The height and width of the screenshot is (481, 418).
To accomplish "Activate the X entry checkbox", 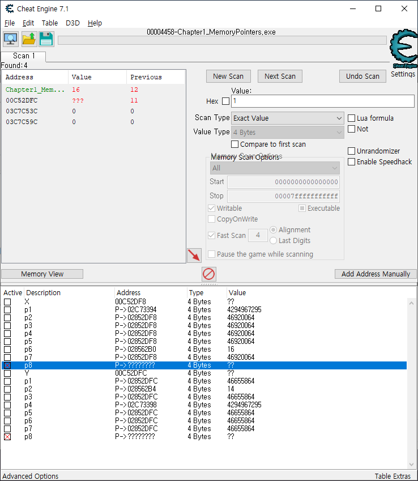I will pyautogui.click(x=7, y=302).
